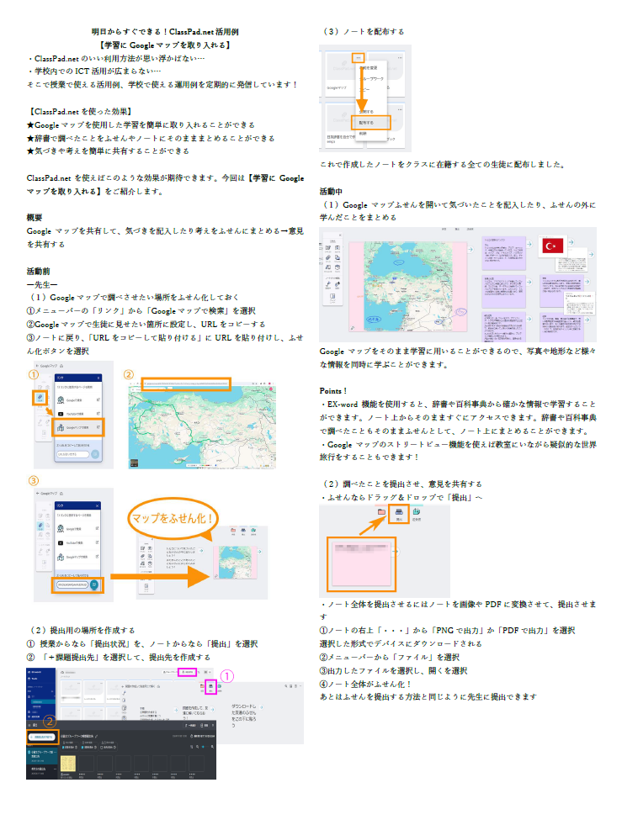
Task: Click the grid layout icon at toolbox bottom
Action: (332, 298)
